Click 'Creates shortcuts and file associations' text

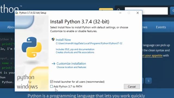click(x=75, y=52)
